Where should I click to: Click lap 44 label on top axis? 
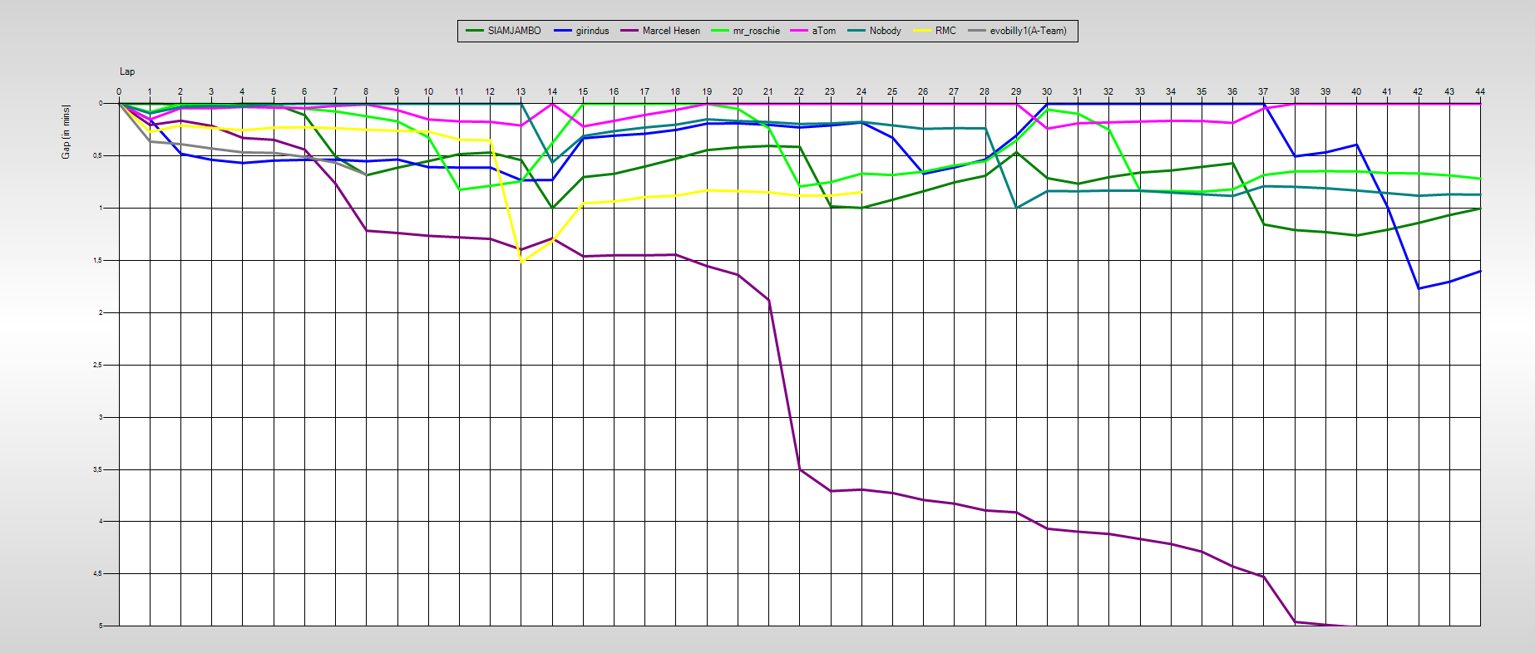(1479, 91)
